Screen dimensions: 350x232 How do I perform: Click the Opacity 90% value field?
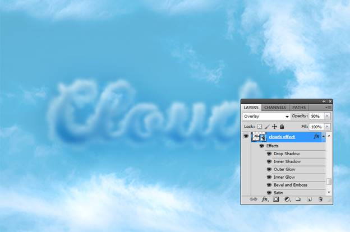317,116
